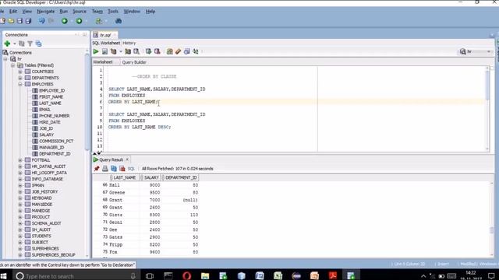Expand the DEPARTMENTS table node

[20, 78]
